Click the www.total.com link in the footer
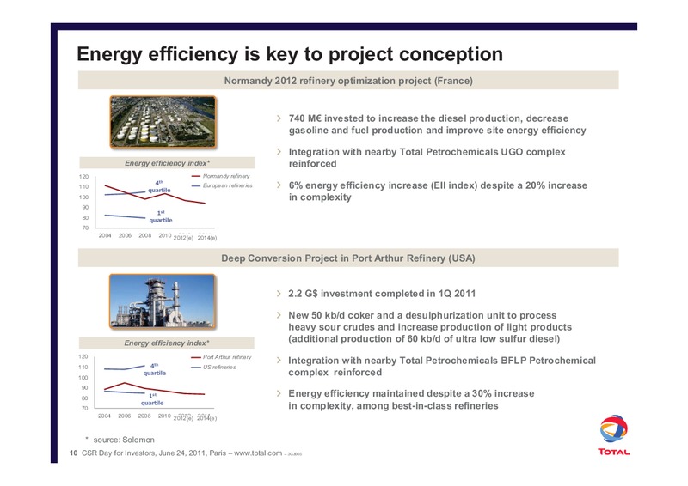Screen dimensions: 688x486 pyautogui.click(x=258, y=453)
